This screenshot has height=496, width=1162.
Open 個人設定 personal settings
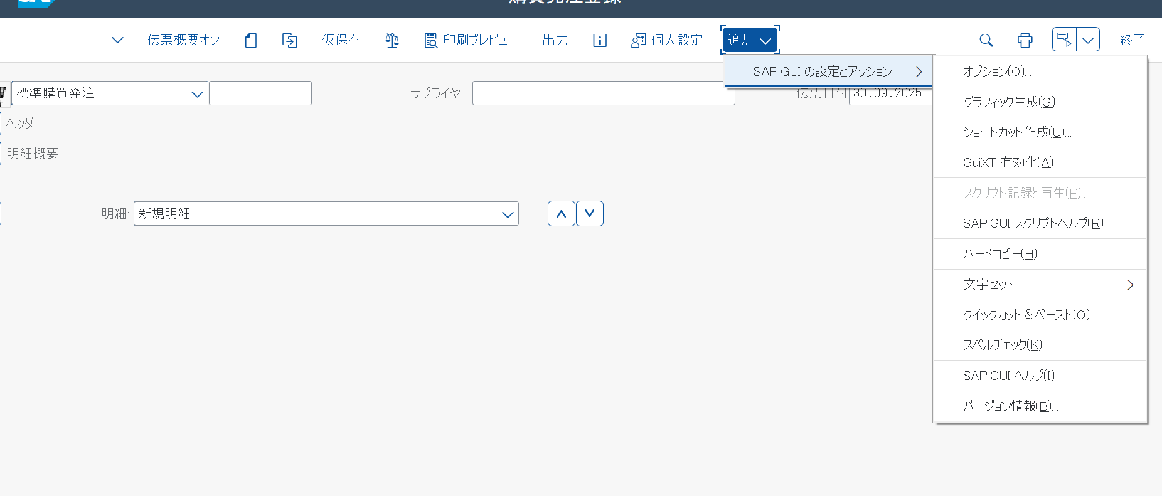(667, 40)
